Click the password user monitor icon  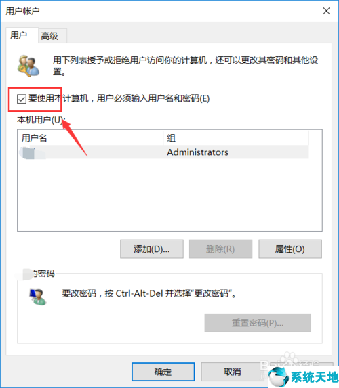click(x=38, y=297)
